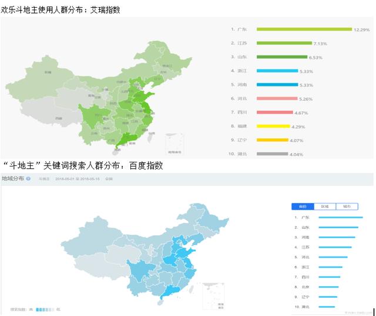This screenshot has width=376, height=316.
Task: Click Taiwan island on the green map
Action: click(x=150, y=138)
